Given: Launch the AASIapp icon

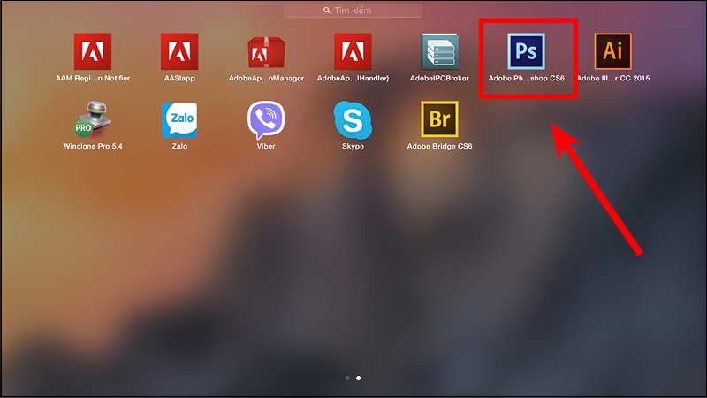Looking at the screenshot, I should (179, 51).
